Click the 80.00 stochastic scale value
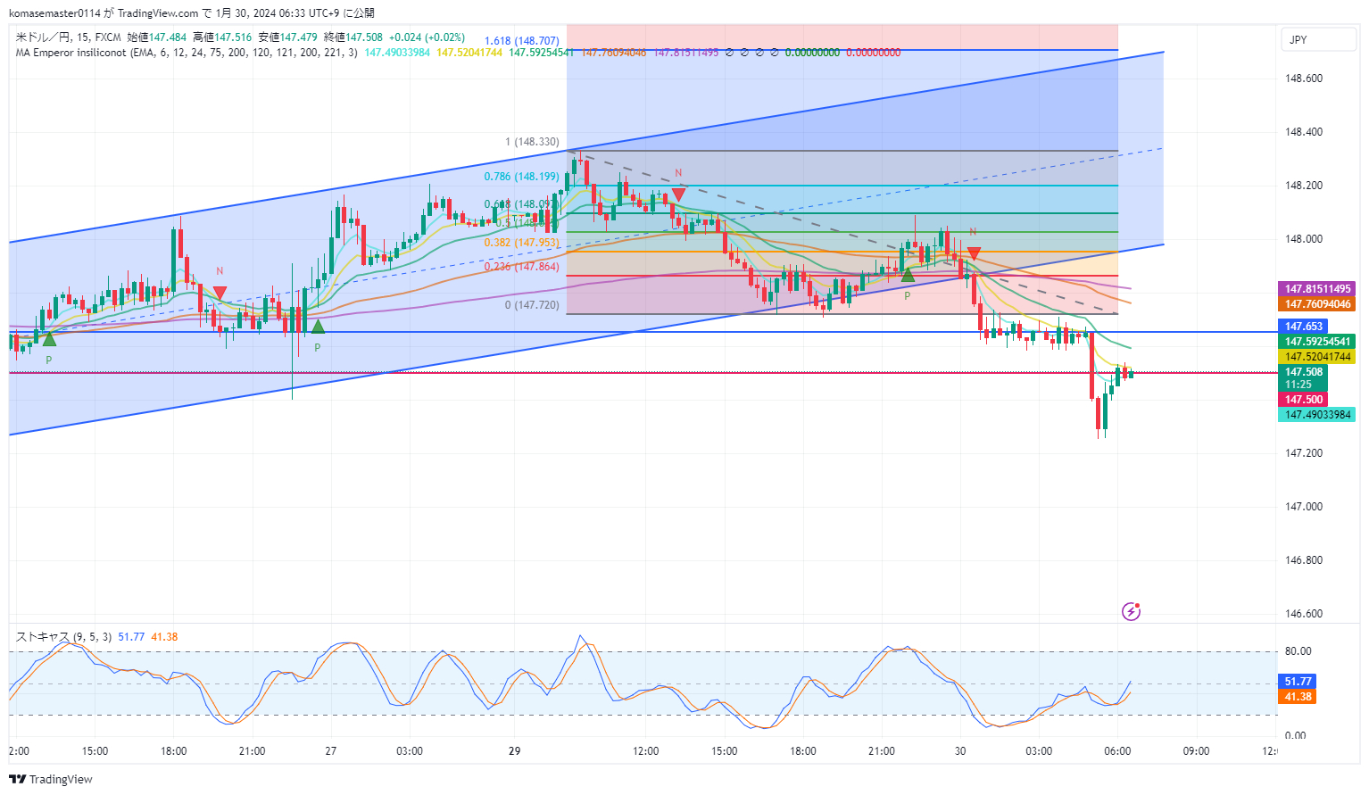 [x=1298, y=651]
